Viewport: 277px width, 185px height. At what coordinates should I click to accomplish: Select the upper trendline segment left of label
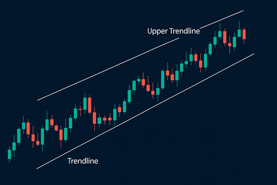(x=108, y=69)
